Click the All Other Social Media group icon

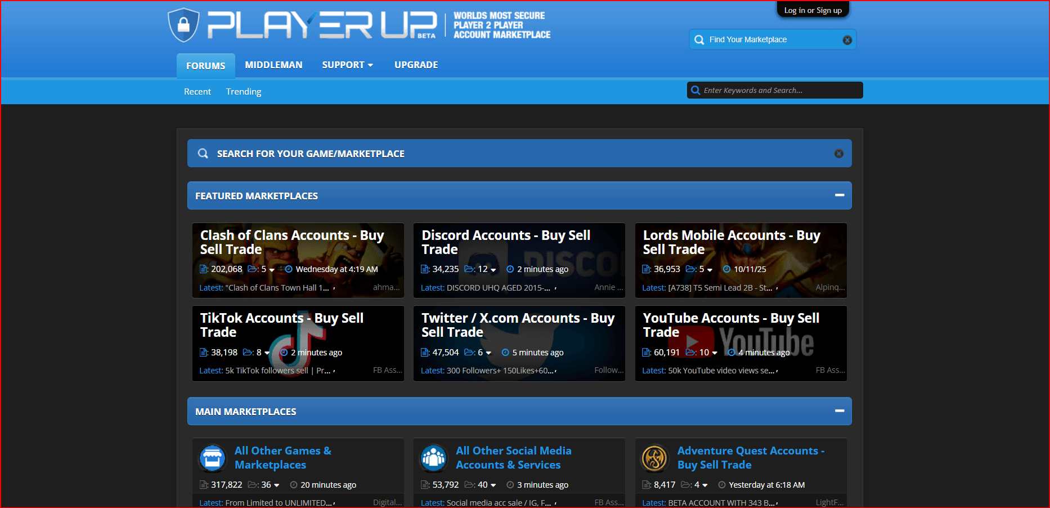pyautogui.click(x=434, y=458)
